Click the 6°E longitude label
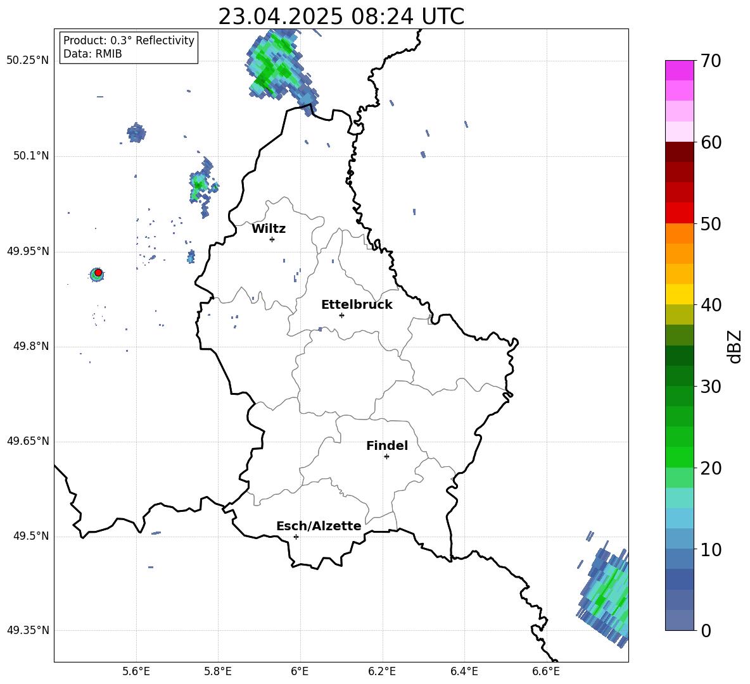 coord(300,671)
